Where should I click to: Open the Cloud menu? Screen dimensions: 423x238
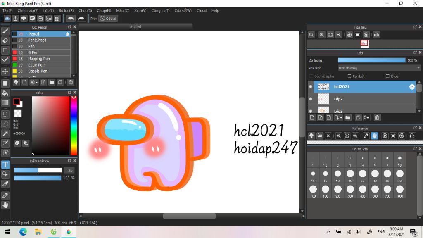(202, 10)
